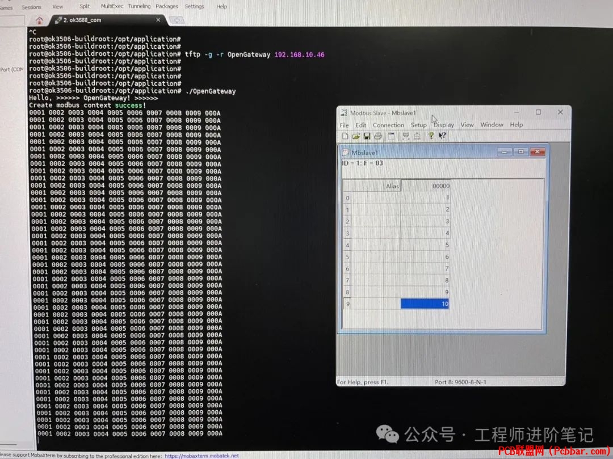
Task: Open the Packages menu in MobaXterm
Action: click(x=166, y=6)
